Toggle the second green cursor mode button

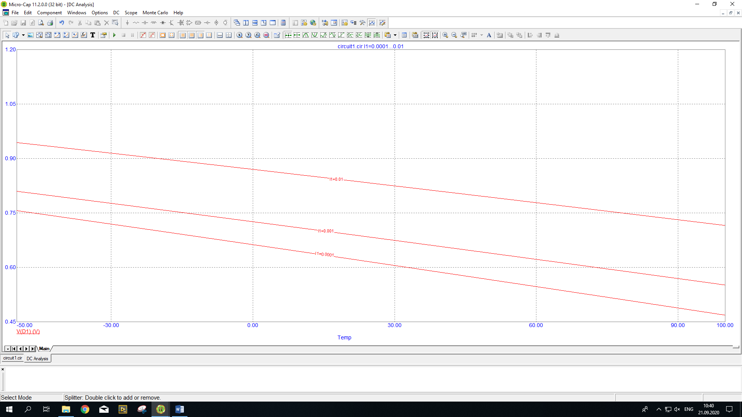pos(297,35)
